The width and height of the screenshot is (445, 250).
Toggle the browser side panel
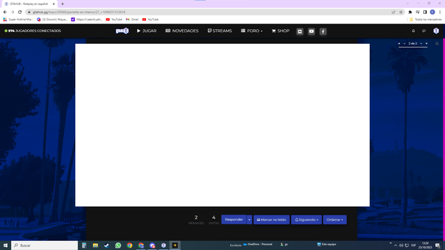(425, 12)
